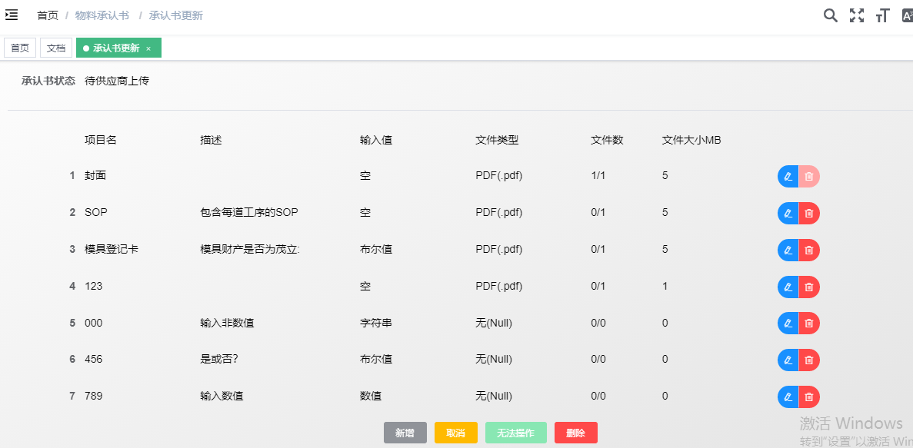Image resolution: width=913 pixels, height=448 pixels.
Task: Collapse the sidebar with hamburger icon
Action: [12, 15]
